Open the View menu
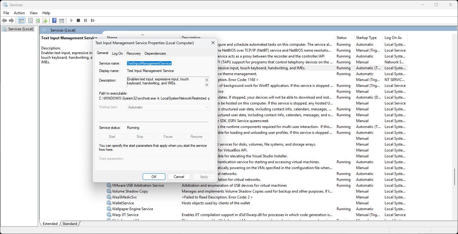 [x=33, y=13]
